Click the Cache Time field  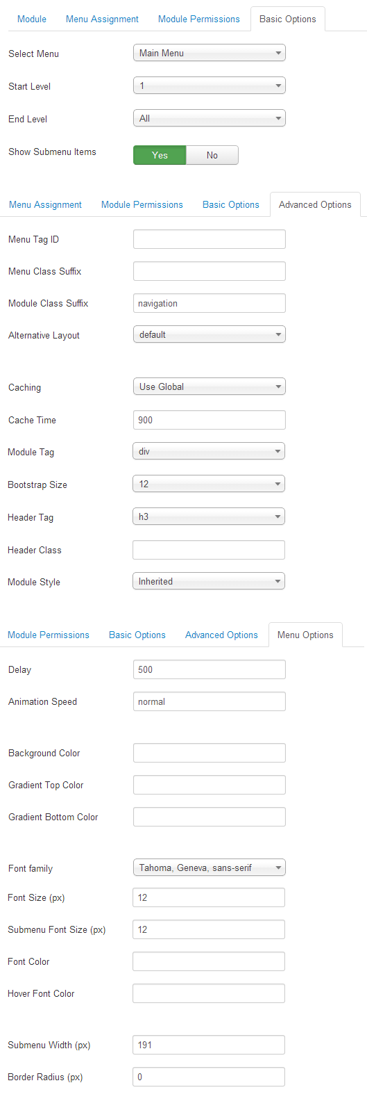click(210, 420)
